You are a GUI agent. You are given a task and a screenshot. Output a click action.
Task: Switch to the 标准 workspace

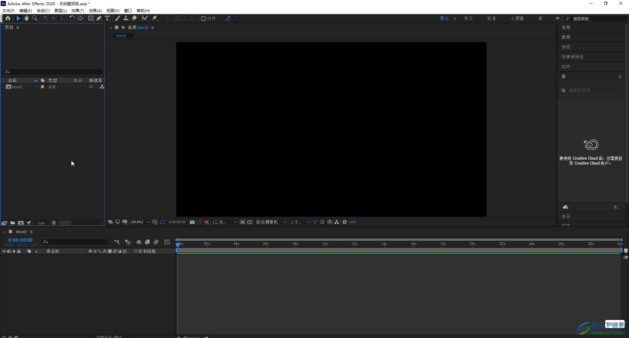(491, 18)
